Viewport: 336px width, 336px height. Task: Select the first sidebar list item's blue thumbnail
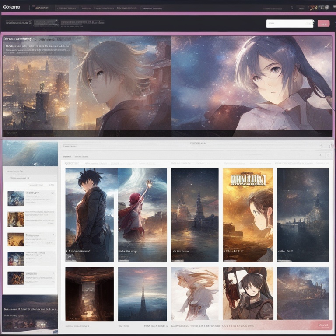pos(16,199)
